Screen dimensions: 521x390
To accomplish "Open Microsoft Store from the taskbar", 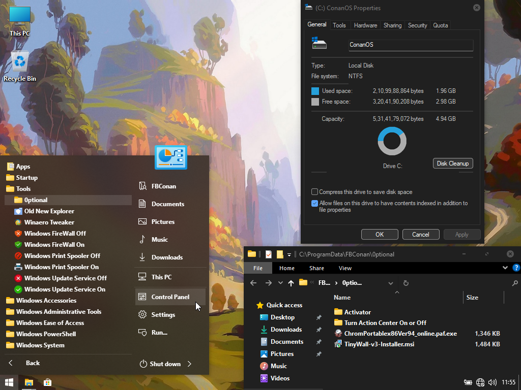I will [x=47, y=382].
